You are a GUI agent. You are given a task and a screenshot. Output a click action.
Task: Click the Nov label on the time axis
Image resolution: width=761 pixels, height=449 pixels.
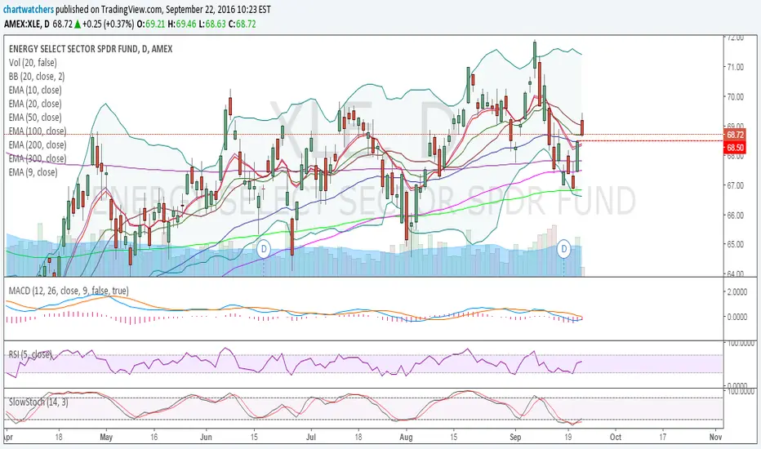pyautogui.click(x=715, y=437)
